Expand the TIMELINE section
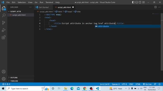Viewport: 163px width, 91px height. click(21, 81)
